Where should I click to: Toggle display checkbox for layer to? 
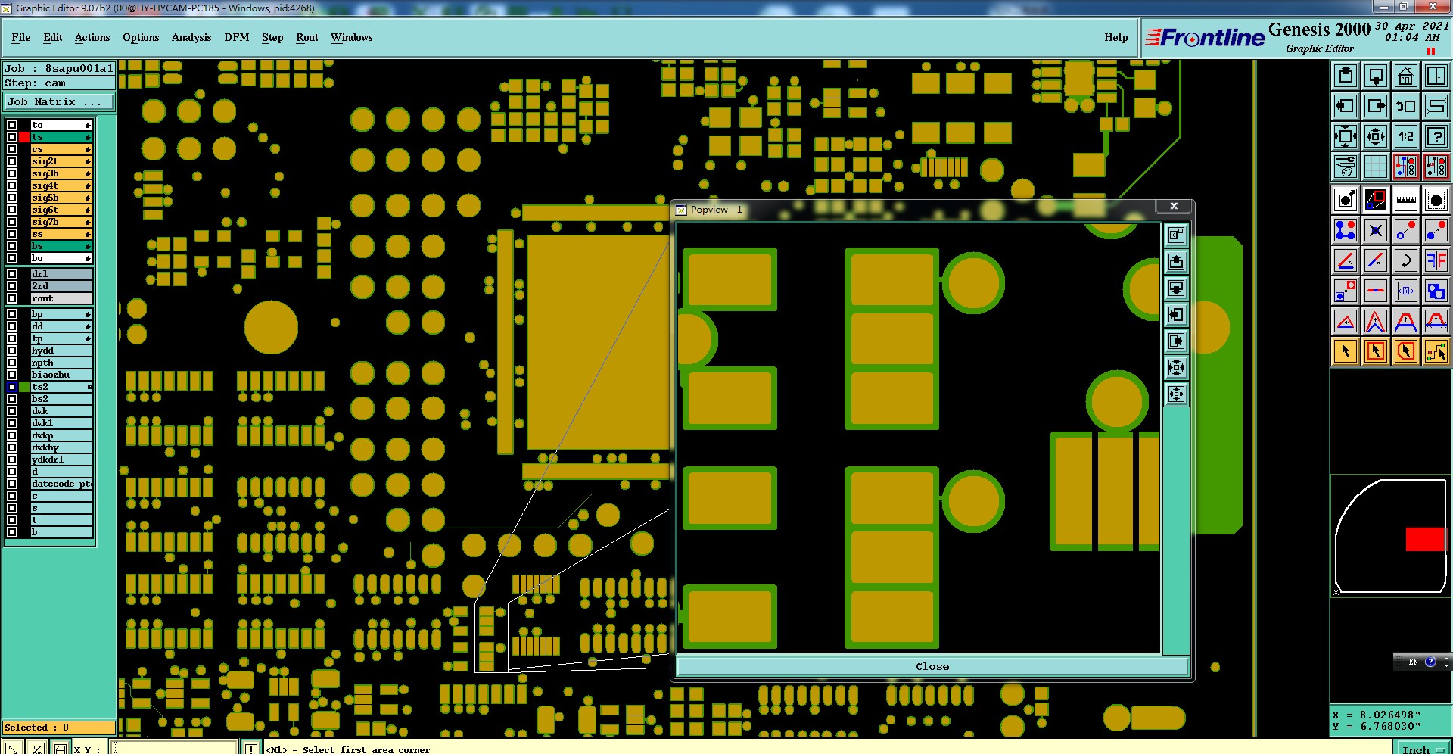[12, 125]
